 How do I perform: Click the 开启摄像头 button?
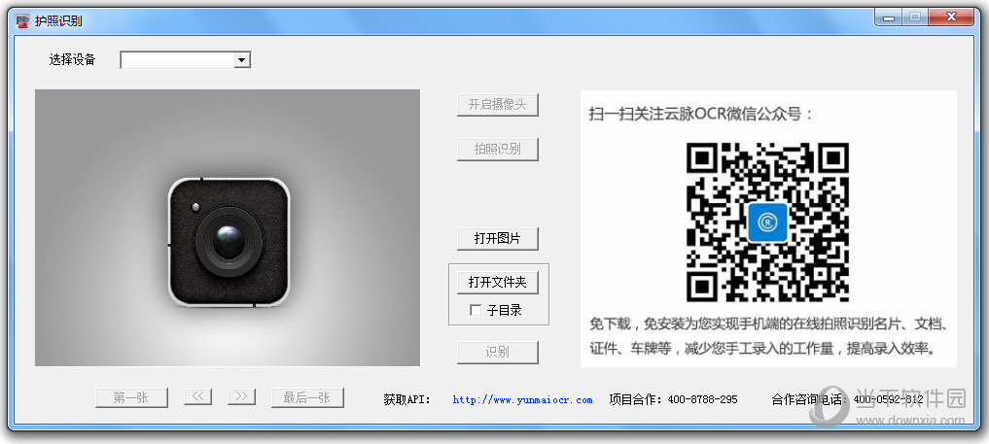coord(497,105)
